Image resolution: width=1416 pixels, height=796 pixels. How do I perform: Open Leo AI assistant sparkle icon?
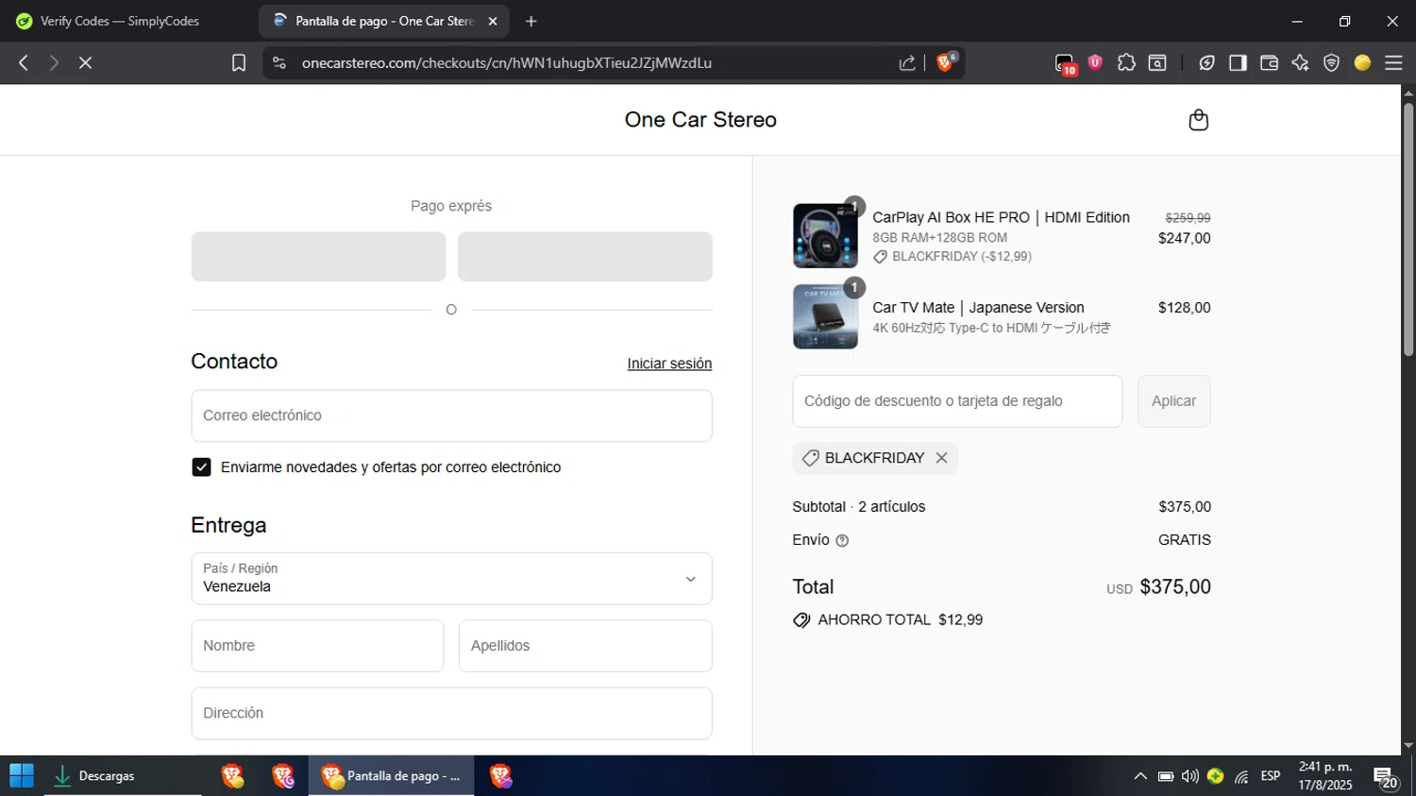click(1300, 62)
